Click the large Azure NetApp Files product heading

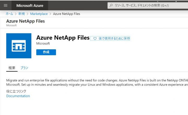[x=63, y=38]
